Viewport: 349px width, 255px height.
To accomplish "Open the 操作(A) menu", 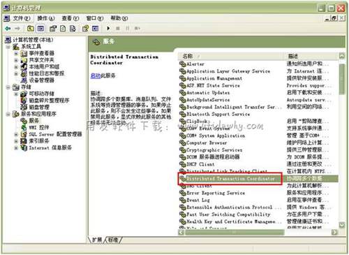I will coord(46,18).
